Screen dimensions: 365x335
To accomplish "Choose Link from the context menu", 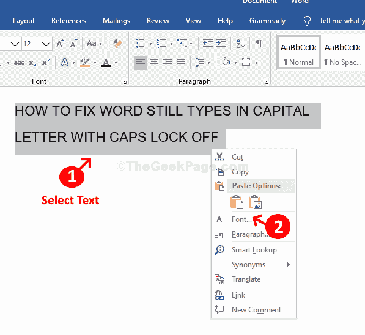I will [254, 295].
